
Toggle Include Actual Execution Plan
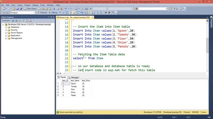[78, 13]
